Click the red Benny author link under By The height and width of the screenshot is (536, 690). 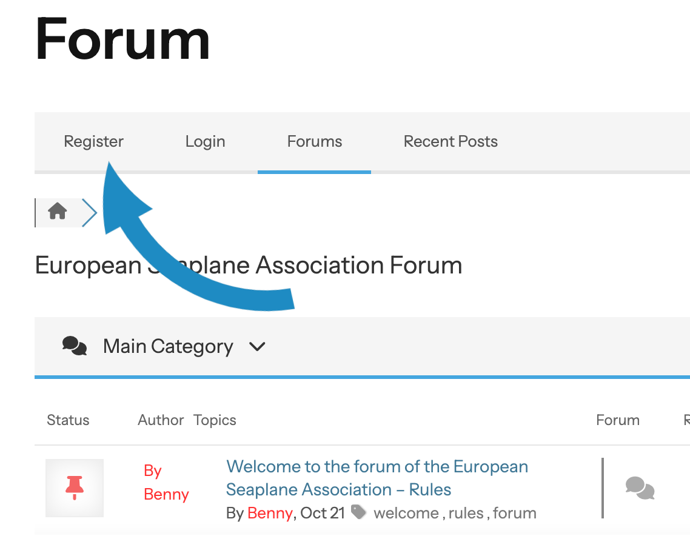166,494
